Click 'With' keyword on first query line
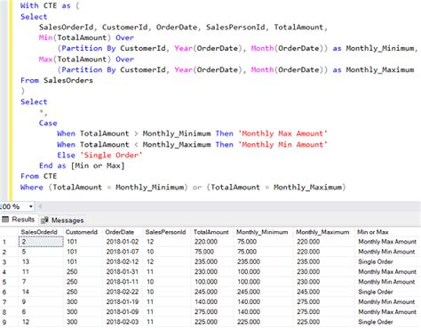421x329 pixels. click(29, 5)
